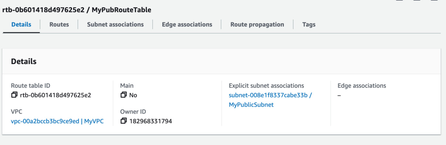
Task: Open the Subnet associations tab
Action: point(115,25)
